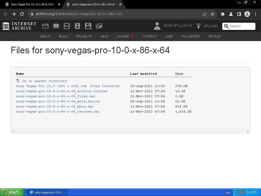Image resolution: width=261 pixels, height=196 pixels.
Task: Open the ABOUT menu item
Action: click(45, 36)
